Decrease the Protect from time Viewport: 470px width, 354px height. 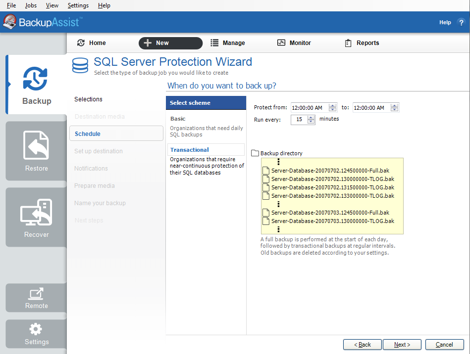coord(332,110)
